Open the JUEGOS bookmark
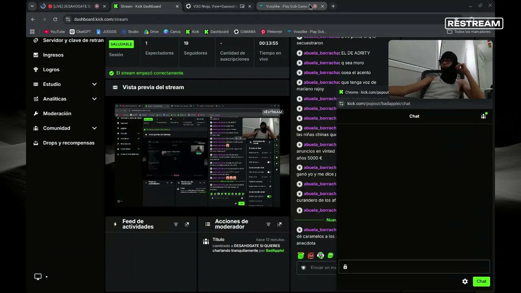 (x=106, y=32)
